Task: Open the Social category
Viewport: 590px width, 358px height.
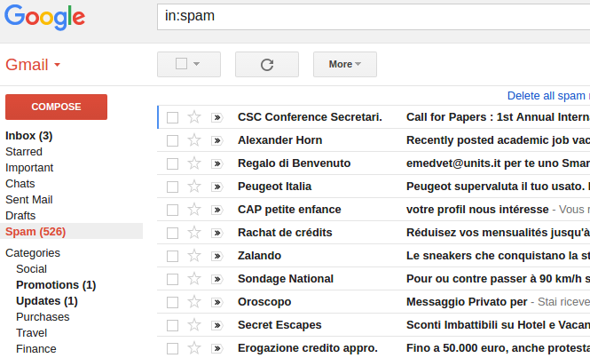Action: (x=31, y=269)
